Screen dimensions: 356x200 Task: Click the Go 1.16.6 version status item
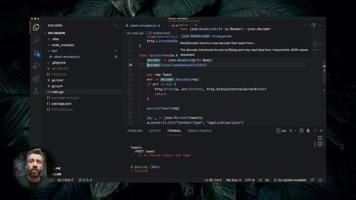coord(66,180)
